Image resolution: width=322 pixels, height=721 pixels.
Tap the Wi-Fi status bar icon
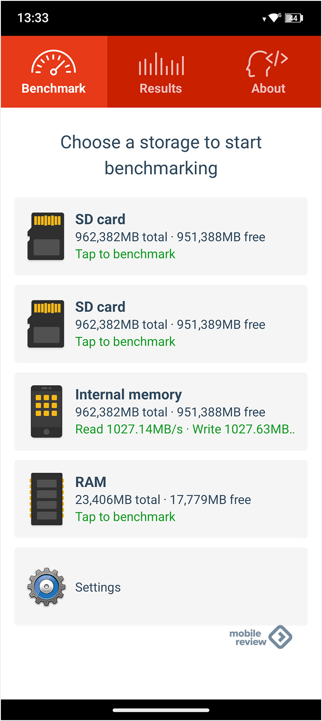point(273,18)
